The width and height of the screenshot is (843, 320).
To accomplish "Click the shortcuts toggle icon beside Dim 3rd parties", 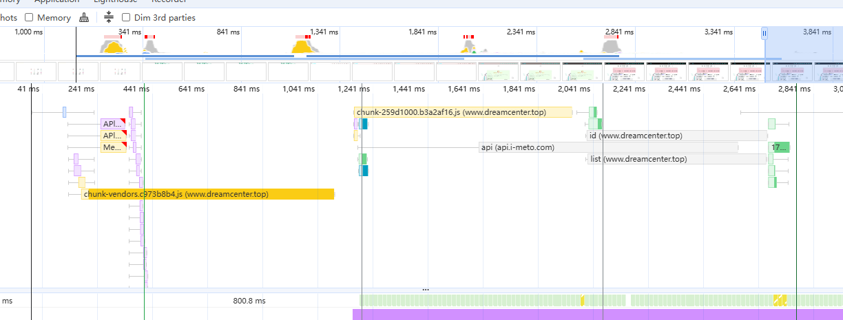I will [x=109, y=18].
